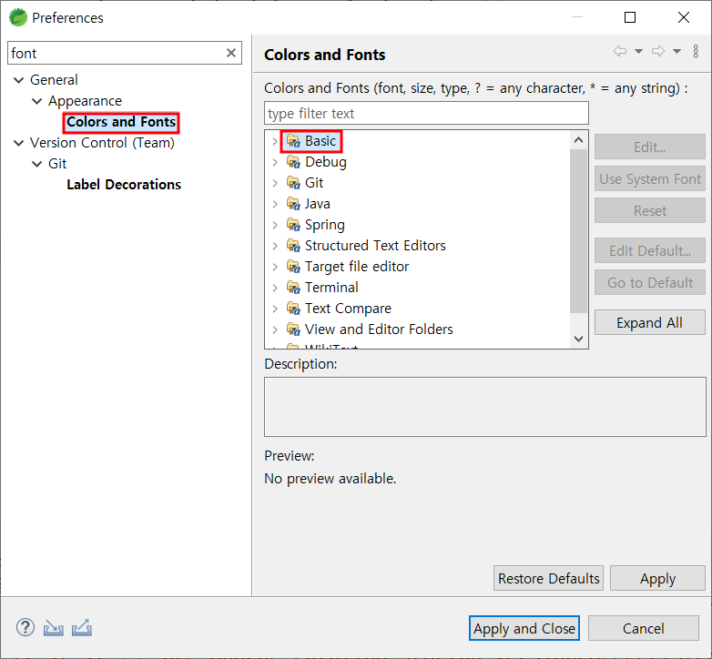The width and height of the screenshot is (712, 659).
Task: Click the scroll up arrow of list
Action: tap(578, 140)
